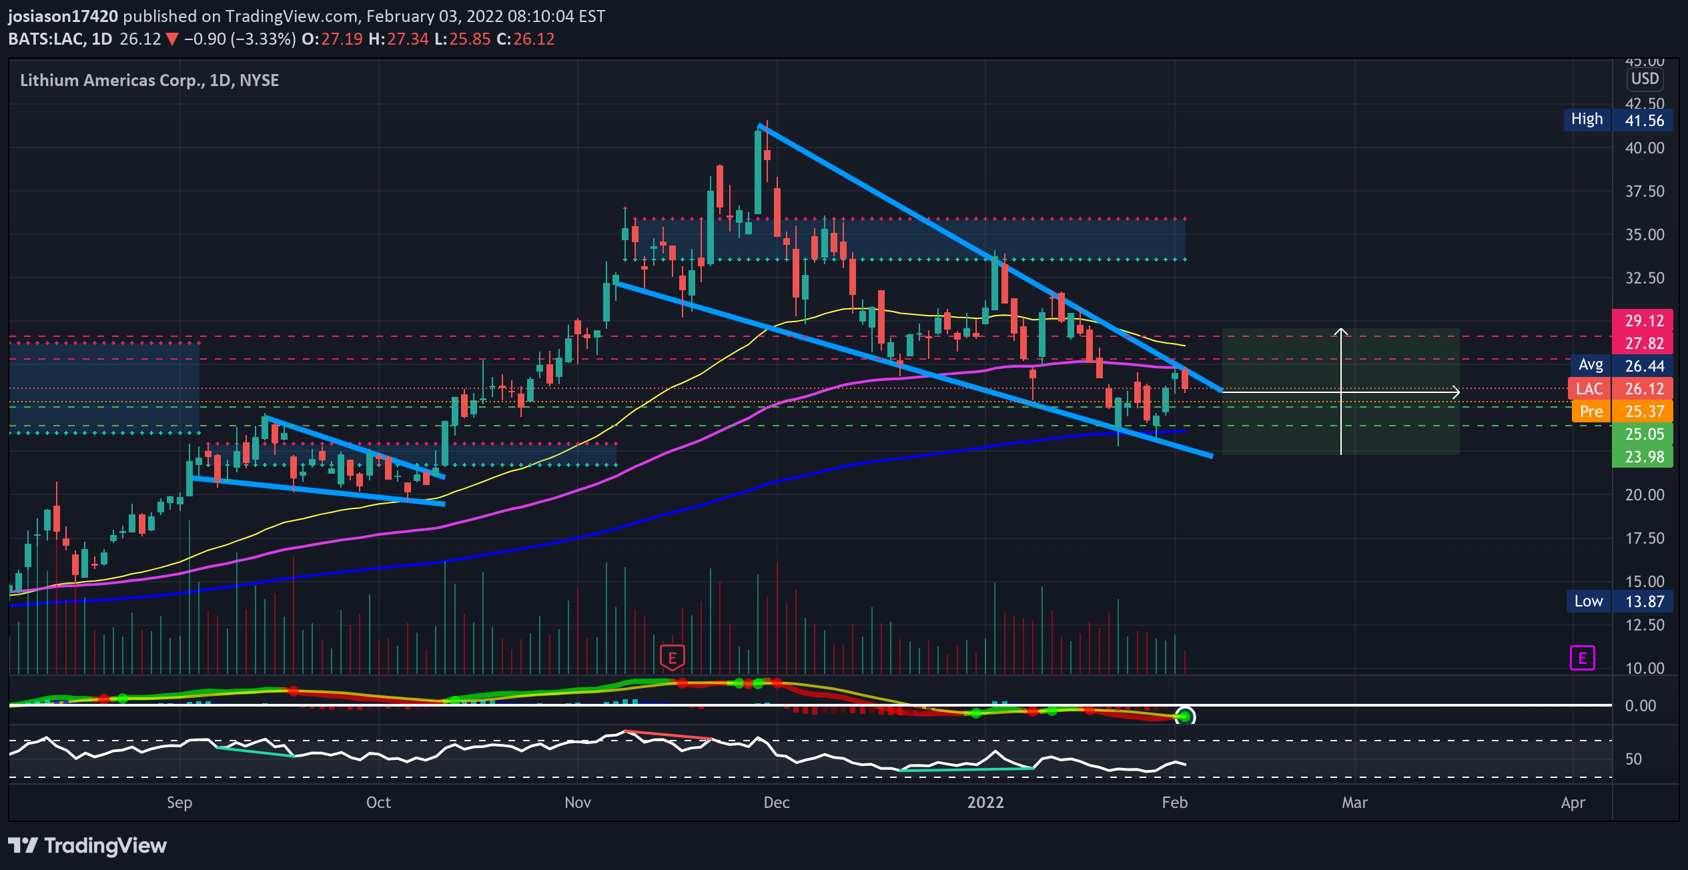Click the Pre 25.37 pre-market price label
This screenshot has height=870, width=1688.
[x=1622, y=411]
